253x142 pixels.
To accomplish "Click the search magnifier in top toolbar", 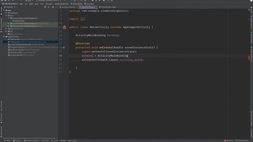I will click(x=111, y=1).
